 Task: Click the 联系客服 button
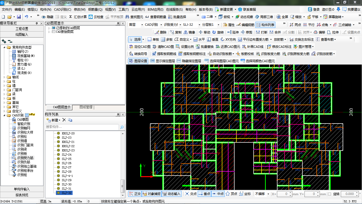point(247,9)
